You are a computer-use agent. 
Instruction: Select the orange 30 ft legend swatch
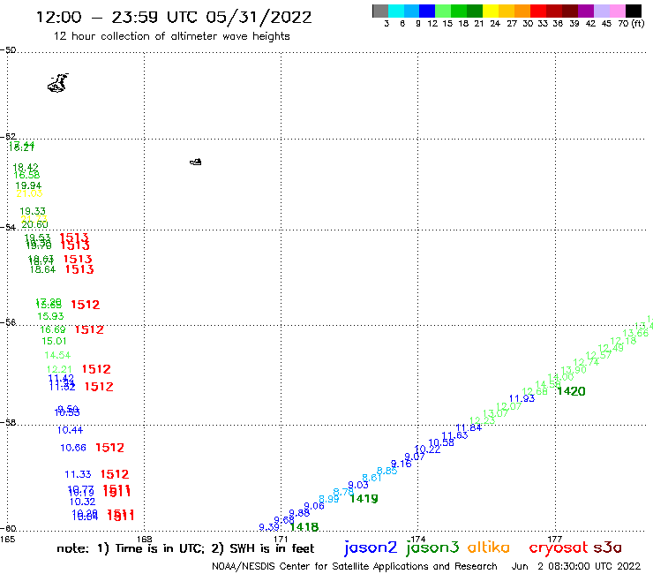[522, 11]
